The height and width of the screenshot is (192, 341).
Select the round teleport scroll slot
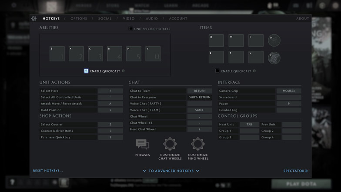pyautogui.click(x=274, y=58)
